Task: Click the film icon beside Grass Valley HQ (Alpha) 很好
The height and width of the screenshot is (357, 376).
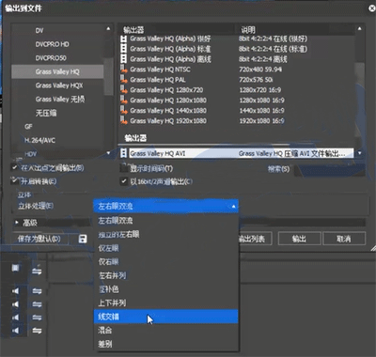Action: point(124,39)
